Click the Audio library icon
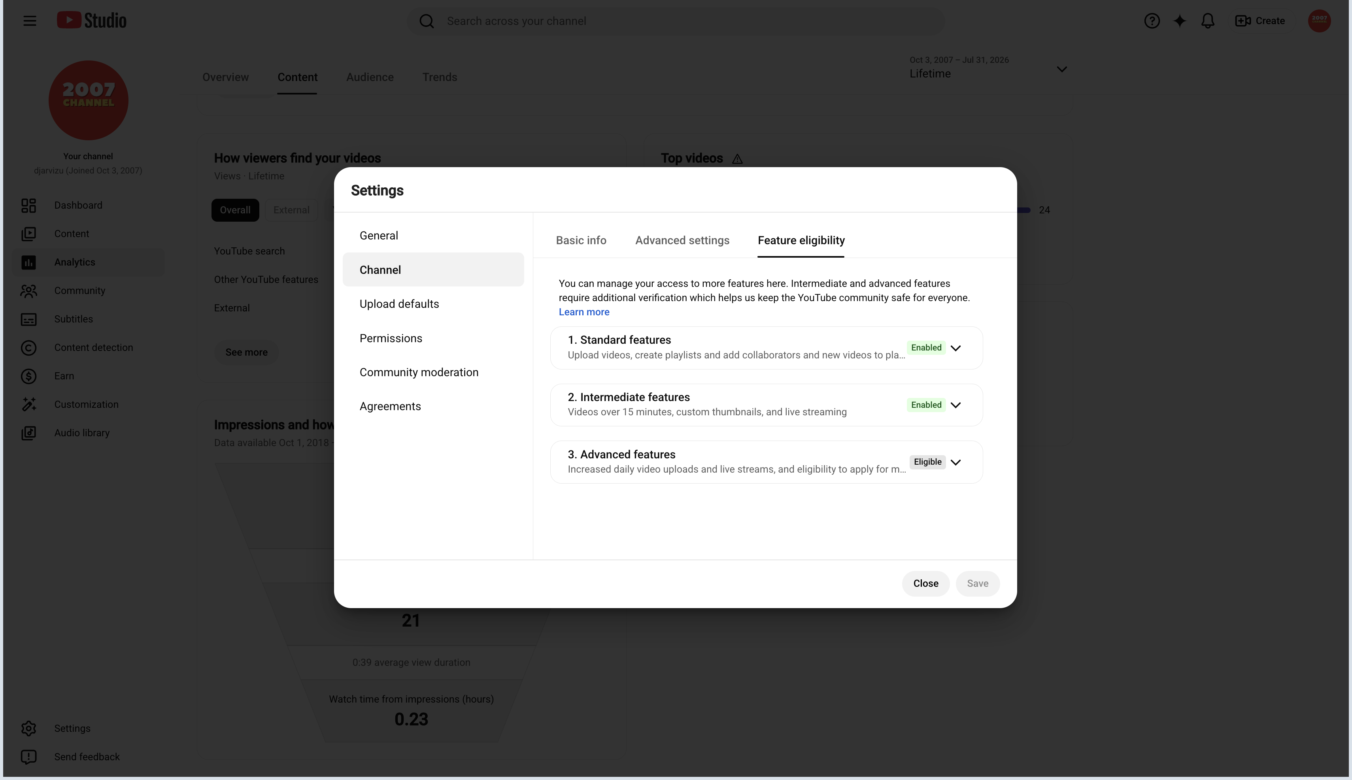The height and width of the screenshot is (780, 1352). pyautogui.click(x=28, y=433)
